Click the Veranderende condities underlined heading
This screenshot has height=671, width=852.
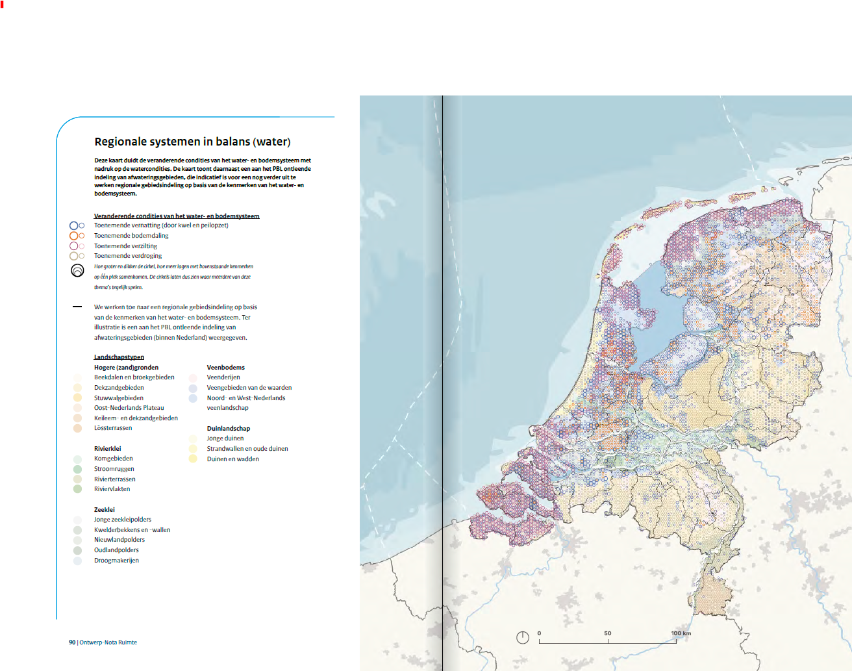[x=177, y=216]
